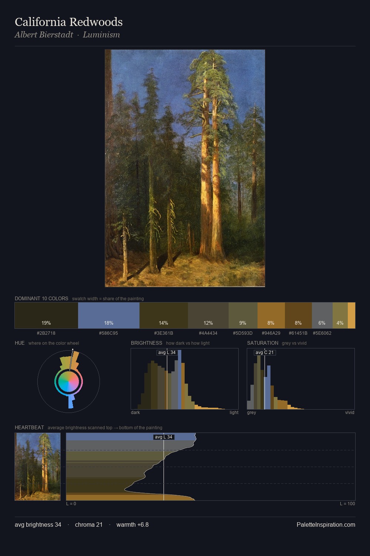370x556 pixels.
Task: Select the hex label #3E361B
Action: pos(164,333)
